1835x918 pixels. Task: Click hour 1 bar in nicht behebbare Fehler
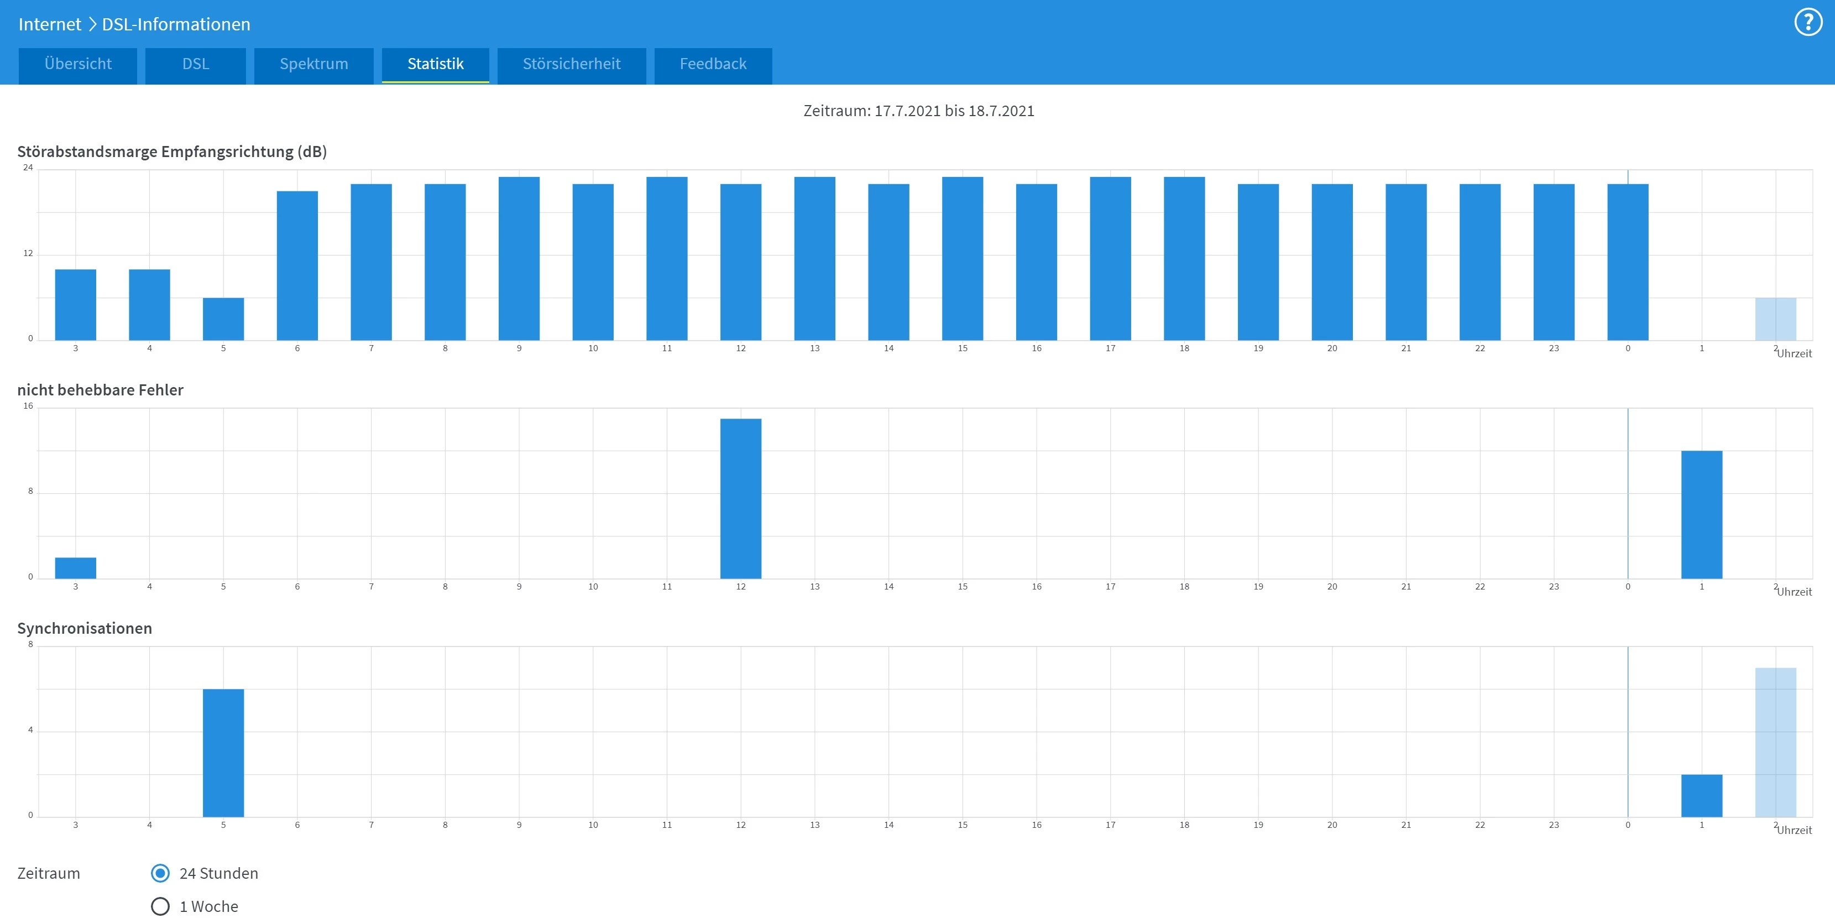pos(1701,515)
